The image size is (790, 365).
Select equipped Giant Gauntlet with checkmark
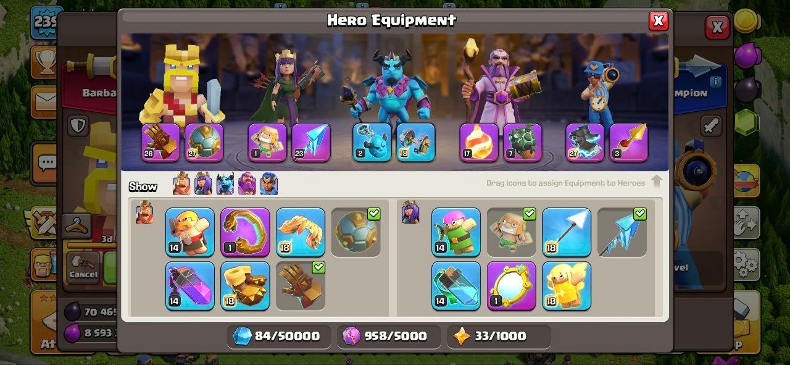[301, 285]
